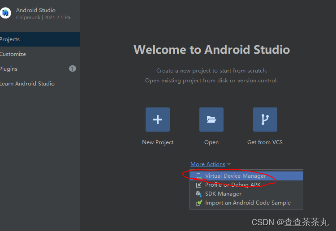336x231 pixels.
Task: Select the Projects tab in sidebar
Action: point(40,39)
